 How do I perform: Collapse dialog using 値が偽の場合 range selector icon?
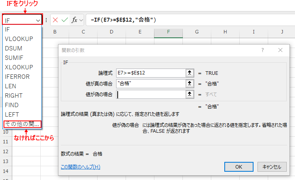click(x=190, y=94)
